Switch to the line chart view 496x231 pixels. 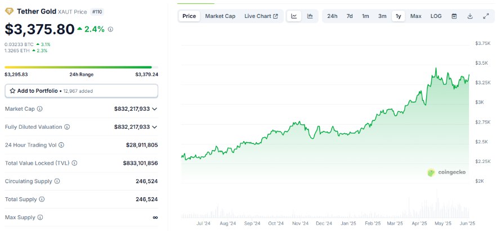click(294, 16)
